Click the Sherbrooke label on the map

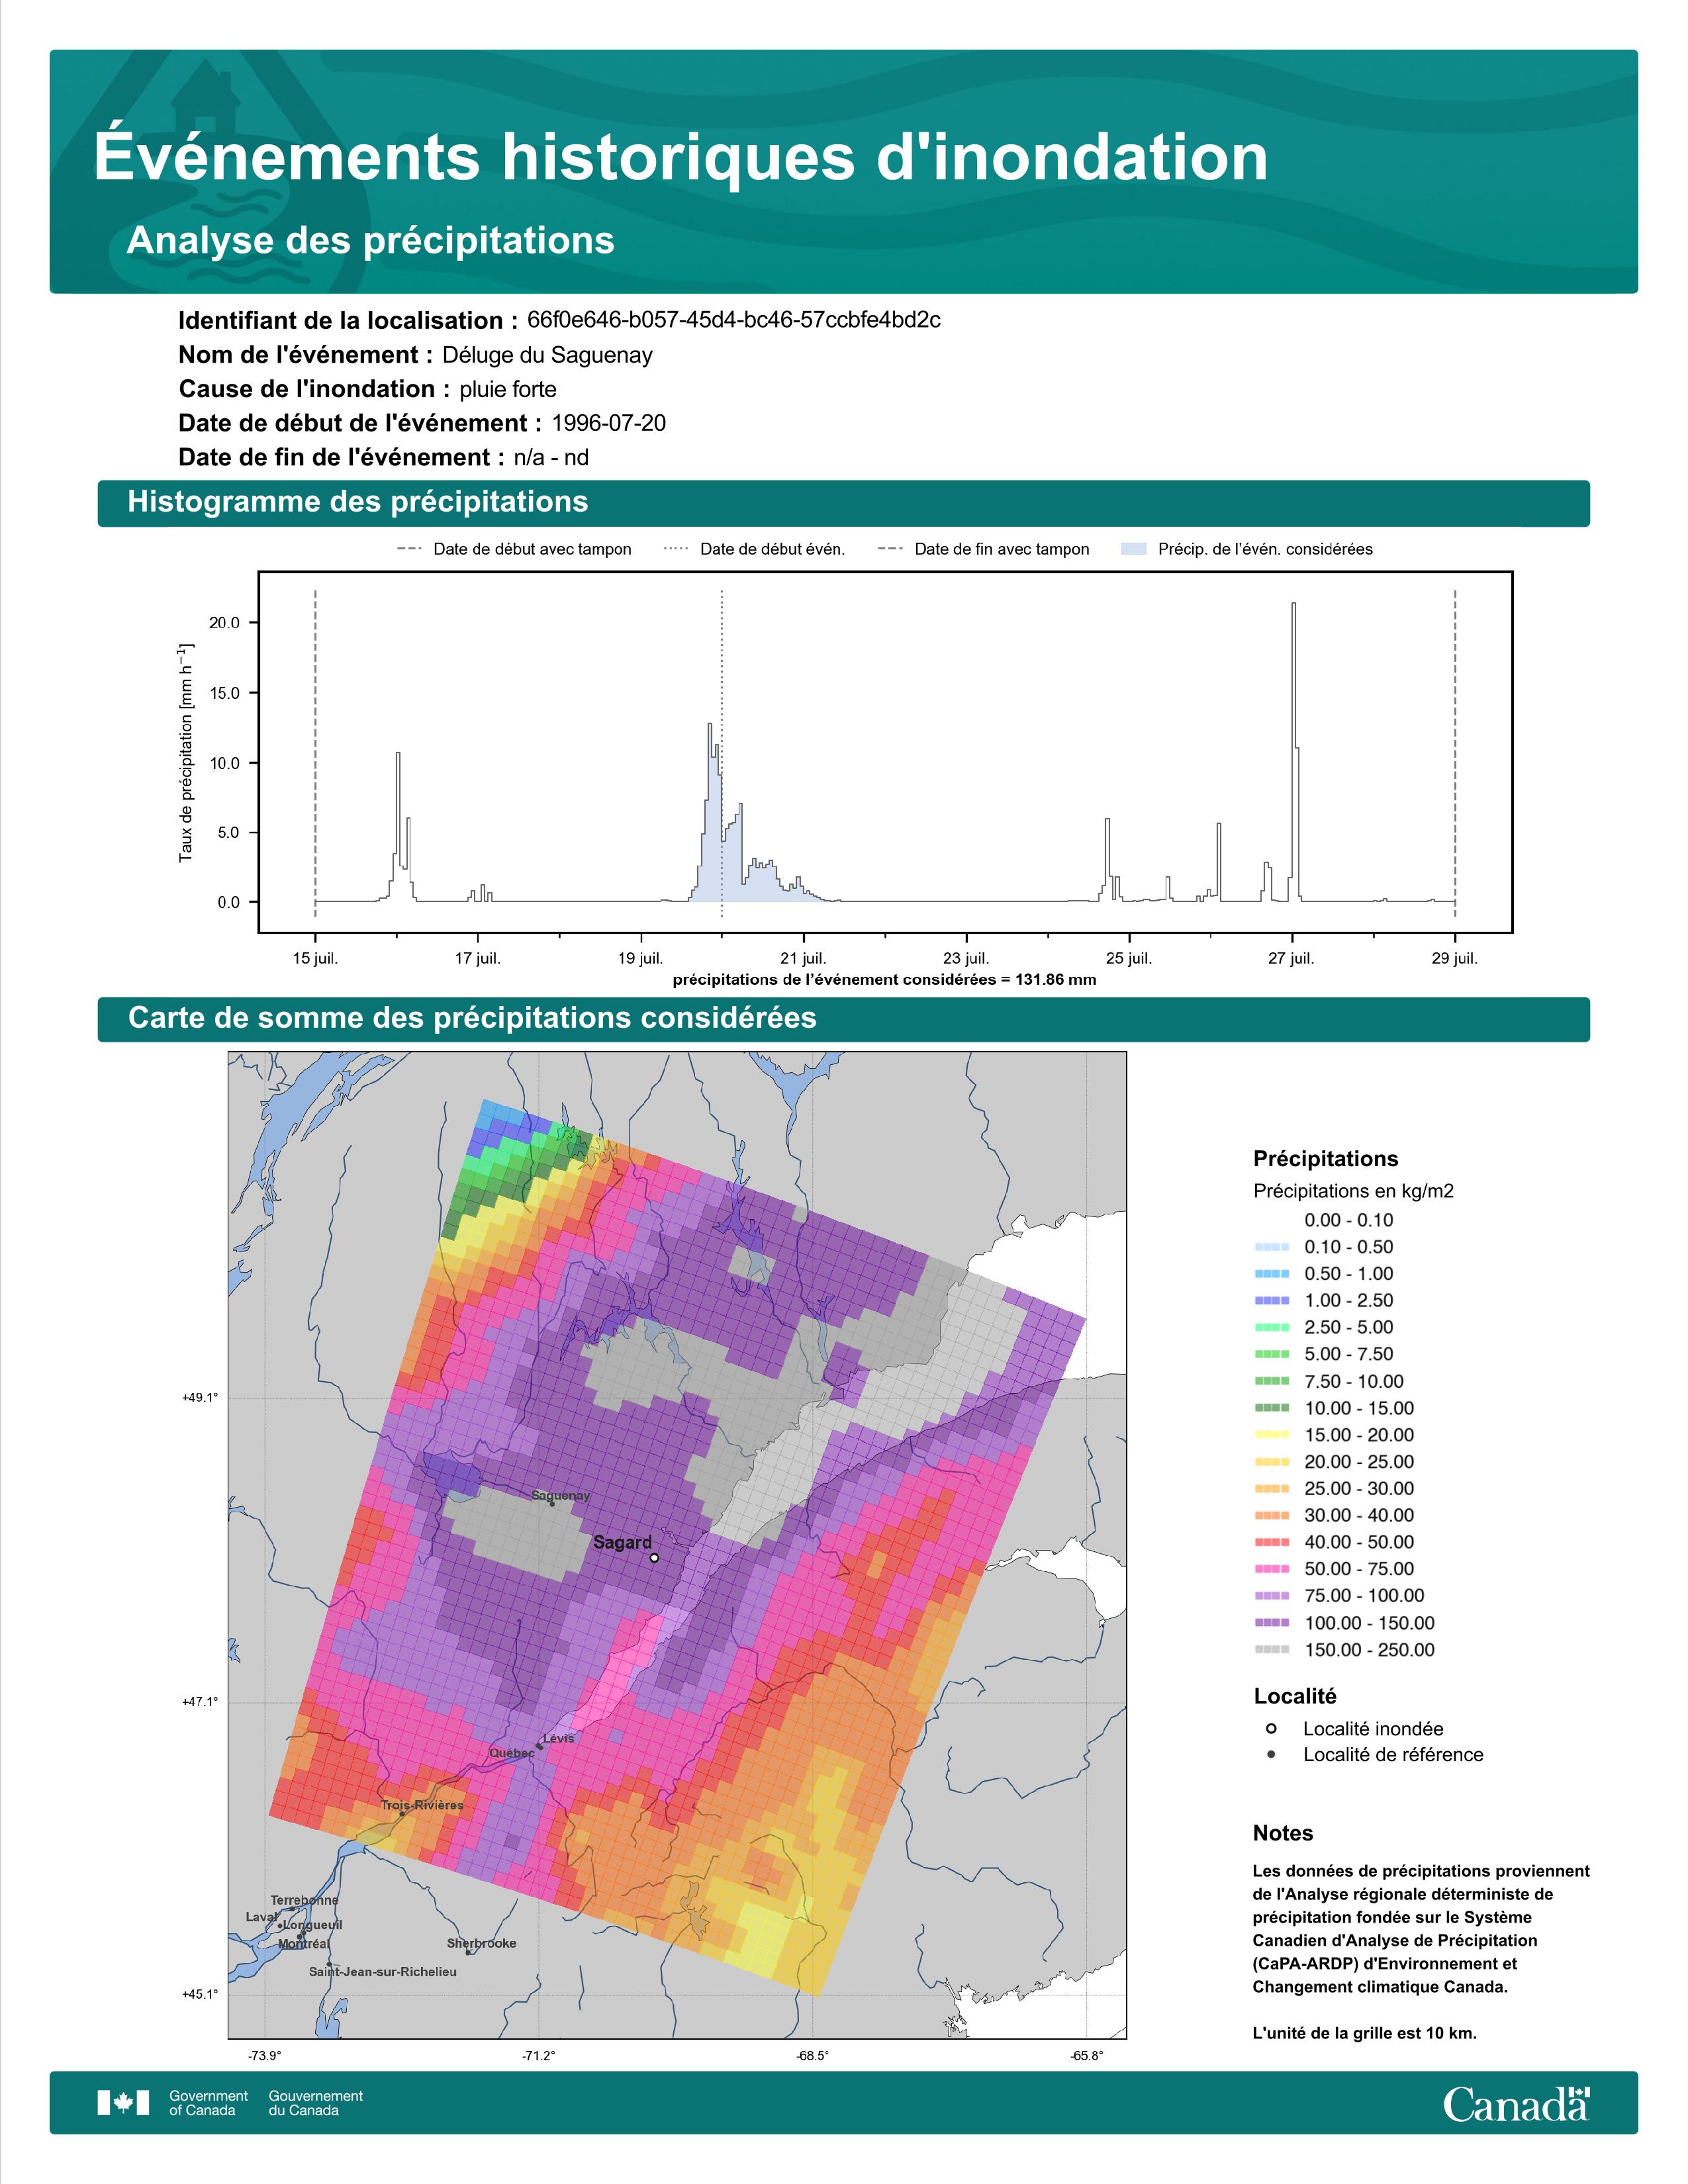pyautogui.click(x=482, y=1943)
